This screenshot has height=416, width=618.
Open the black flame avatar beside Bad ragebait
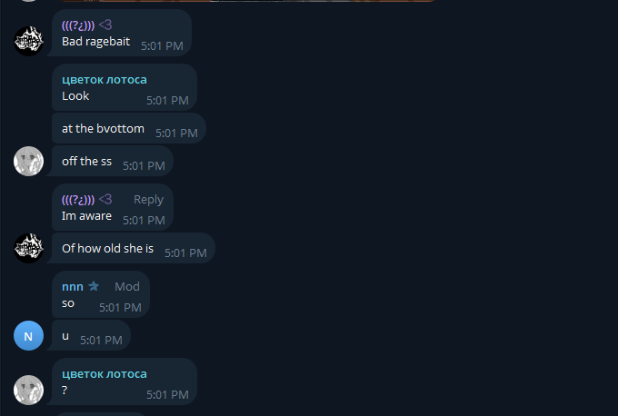28,41
